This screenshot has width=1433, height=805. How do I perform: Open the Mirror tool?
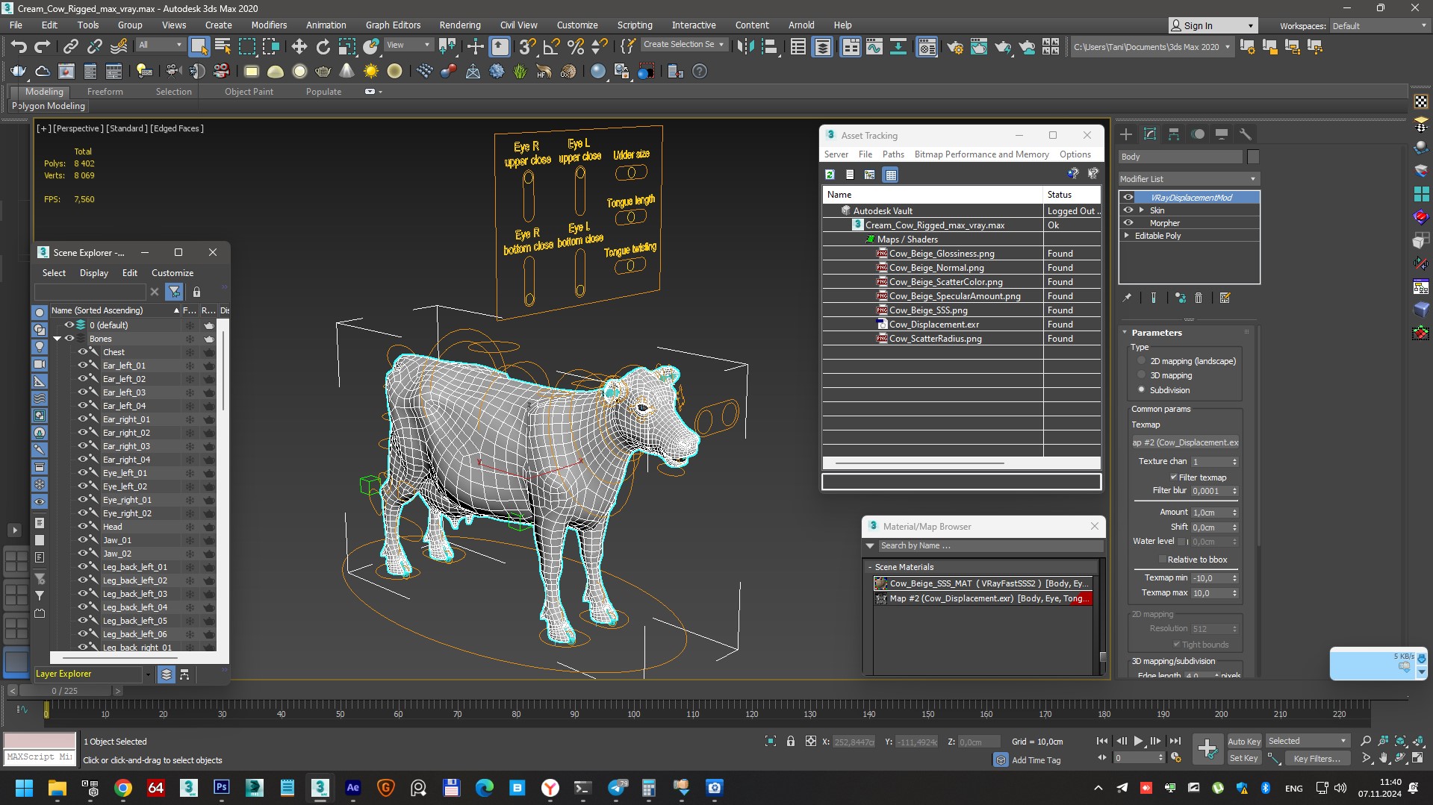[x=745, y=46]
